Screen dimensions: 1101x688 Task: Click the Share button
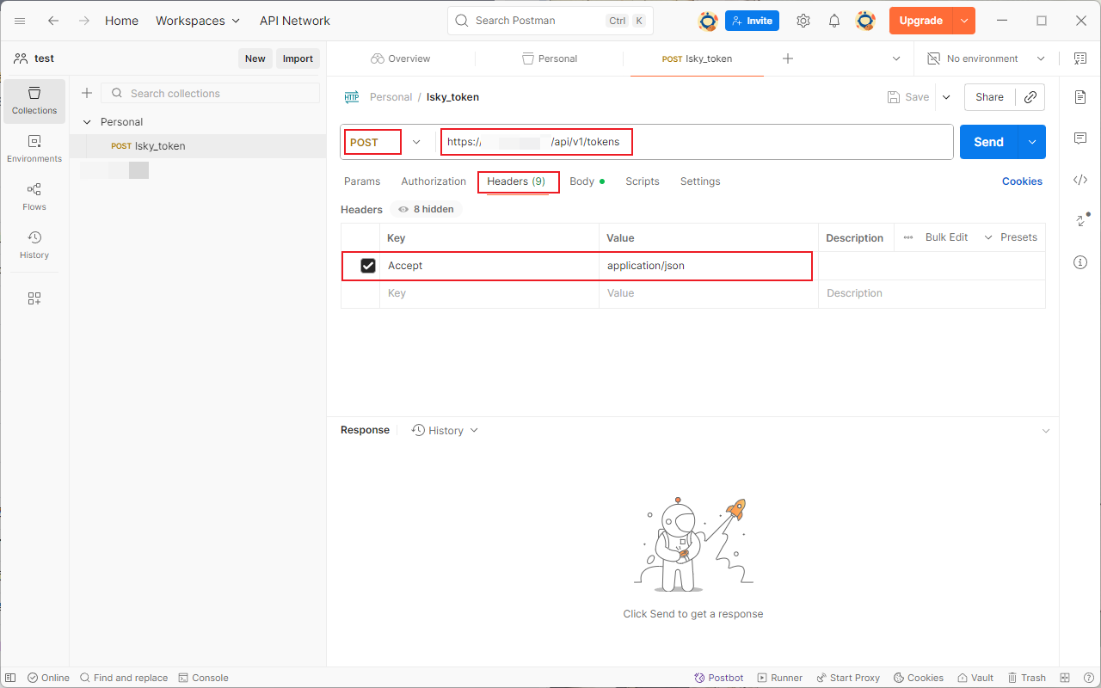(990, 97)
